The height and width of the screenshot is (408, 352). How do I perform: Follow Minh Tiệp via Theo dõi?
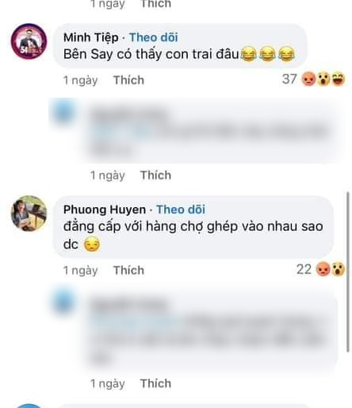pos(154,37)
